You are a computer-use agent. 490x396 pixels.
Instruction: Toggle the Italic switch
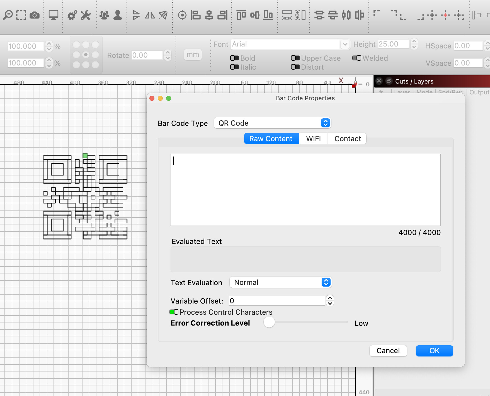click(234, 67)
